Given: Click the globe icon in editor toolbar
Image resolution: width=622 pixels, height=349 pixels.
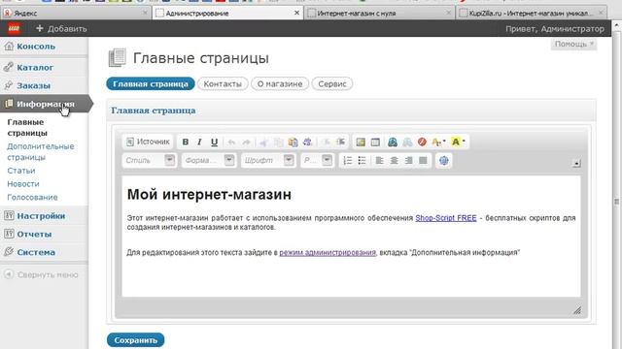Looking at the screenshot, I should pyautogui.click(x=444, y=160).
